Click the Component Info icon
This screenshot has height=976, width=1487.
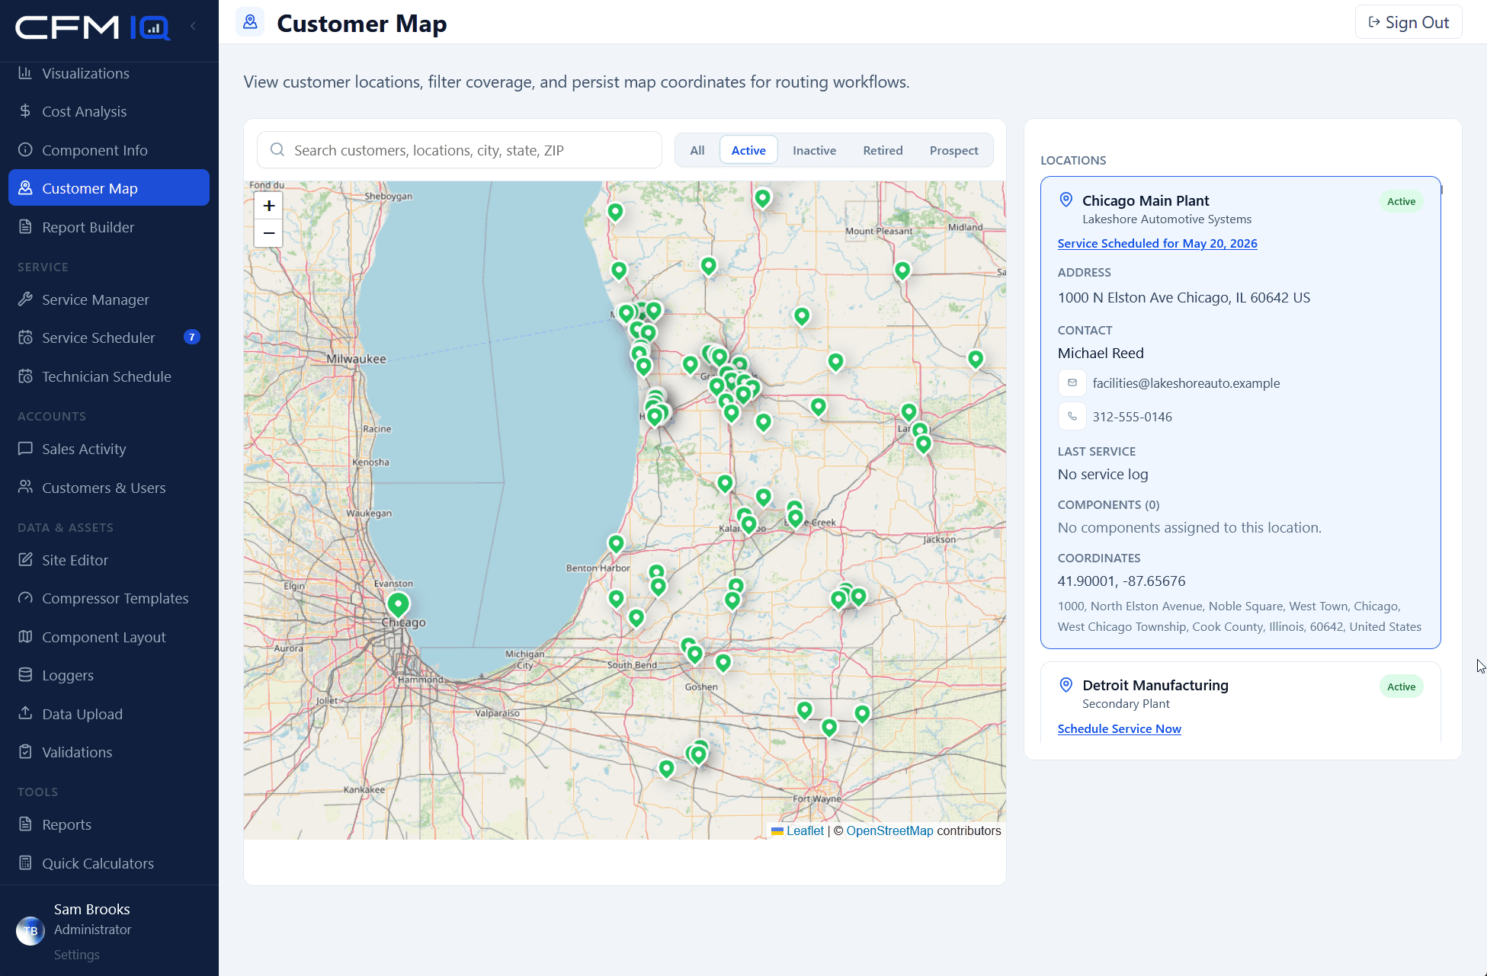pyautogui.click(x=25, y=150)
